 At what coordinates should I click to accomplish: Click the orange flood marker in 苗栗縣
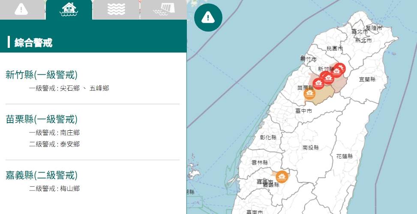tap(309, 94)
